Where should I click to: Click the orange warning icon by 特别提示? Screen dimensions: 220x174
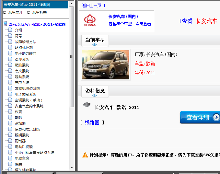(x=85, y=155)
